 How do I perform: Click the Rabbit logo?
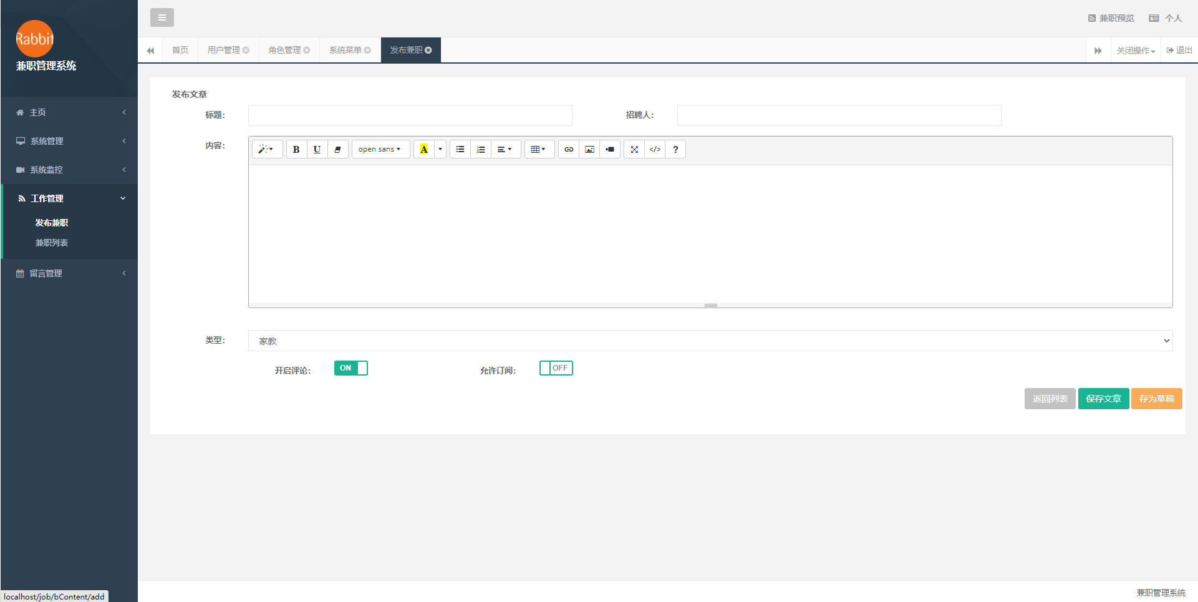tap(35, 39)
